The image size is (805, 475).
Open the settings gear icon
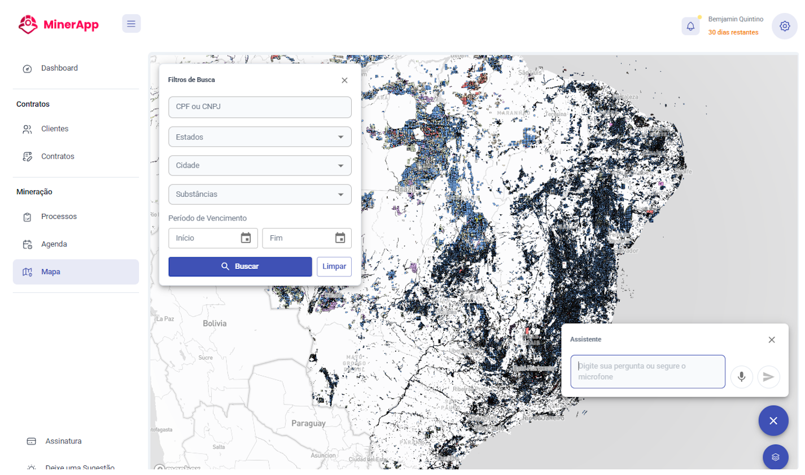point(785,26)
